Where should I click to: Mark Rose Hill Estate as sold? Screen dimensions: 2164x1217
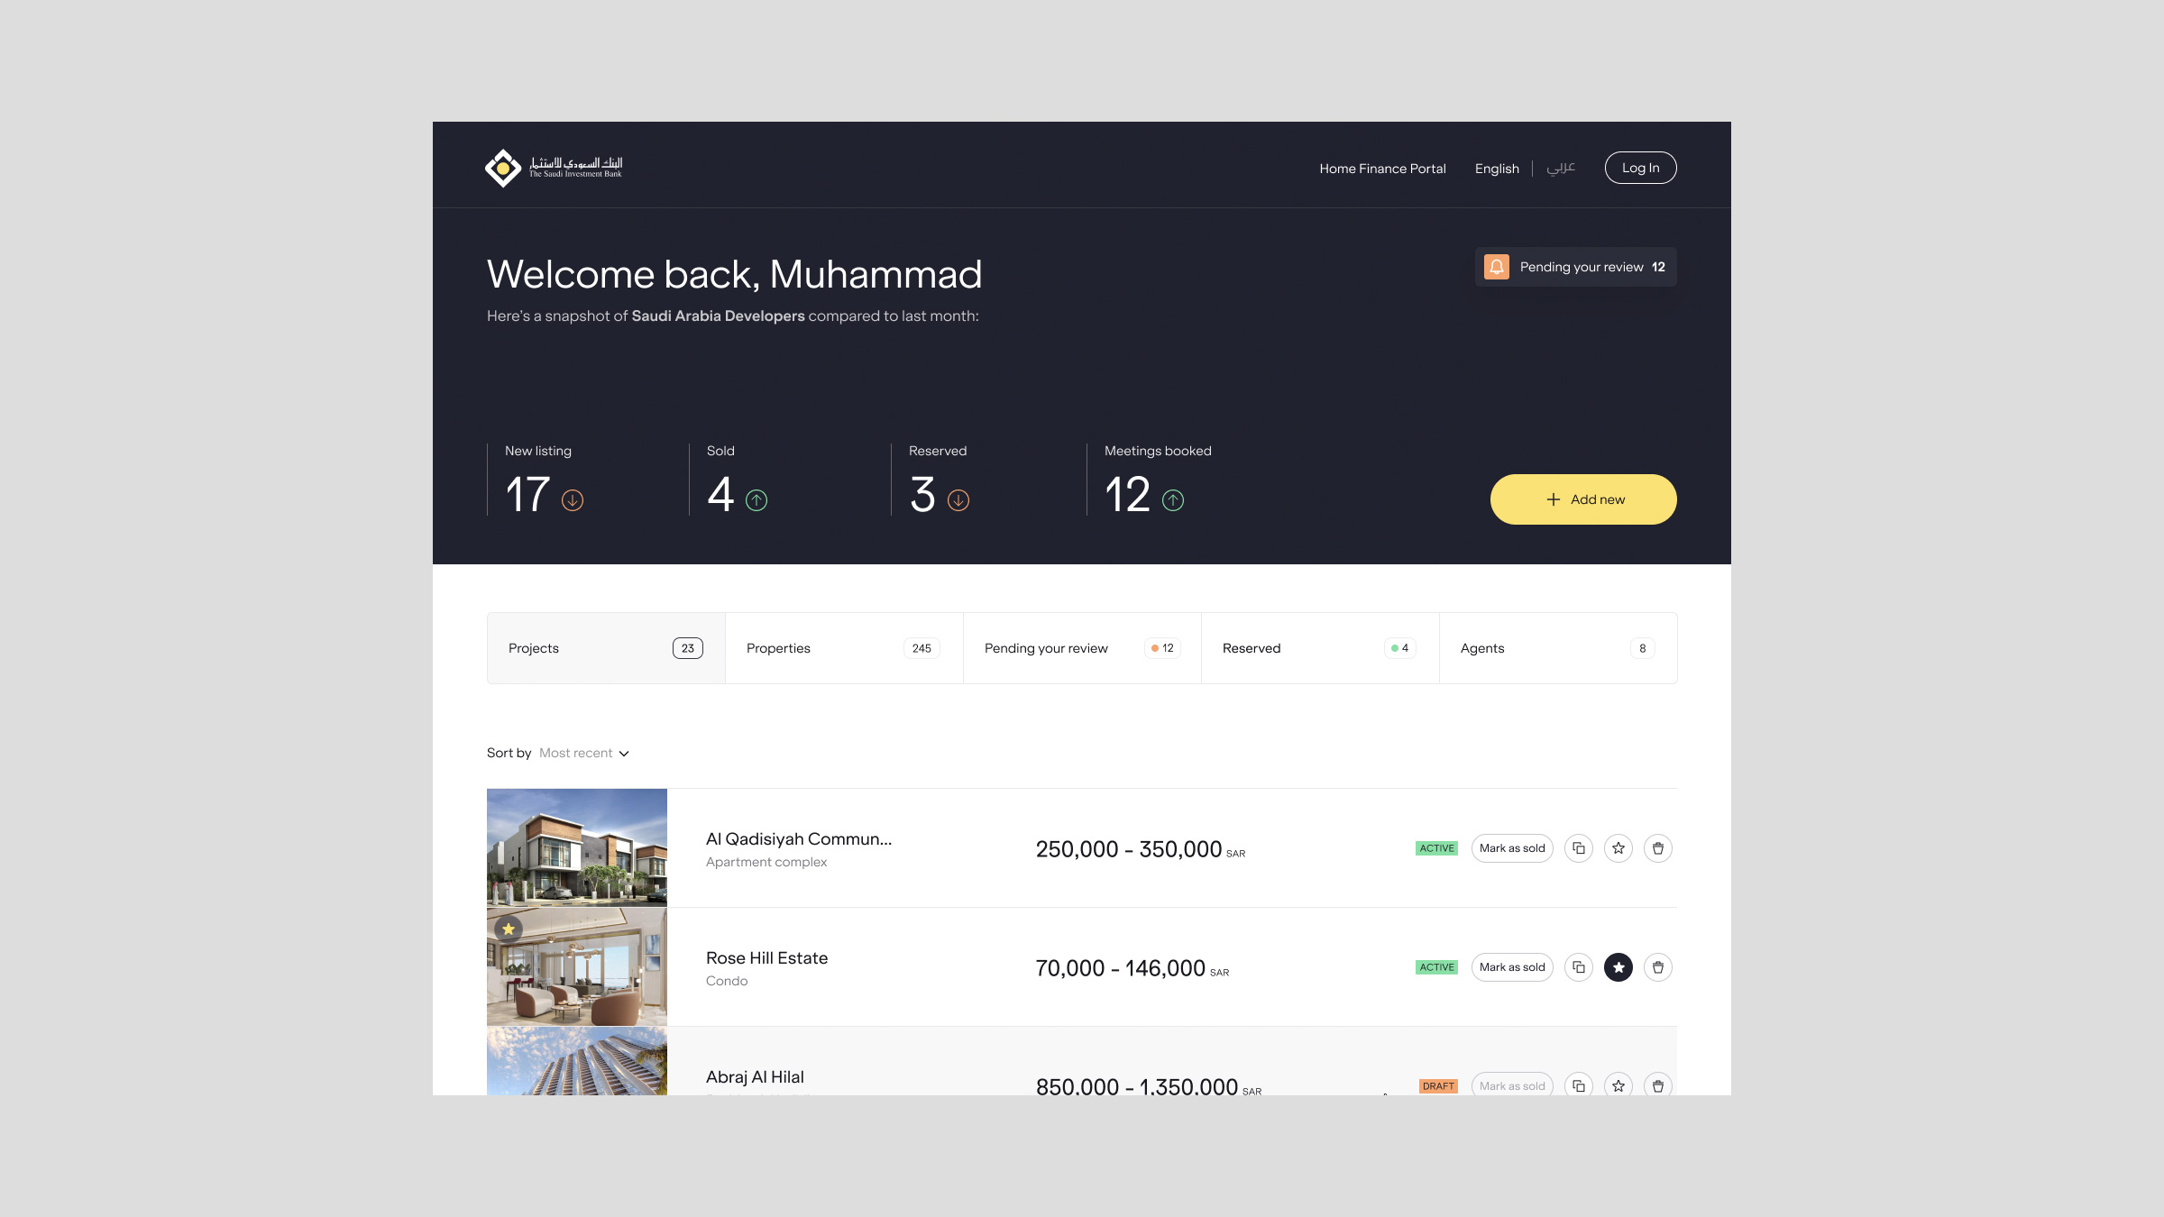pos(1512,967)
